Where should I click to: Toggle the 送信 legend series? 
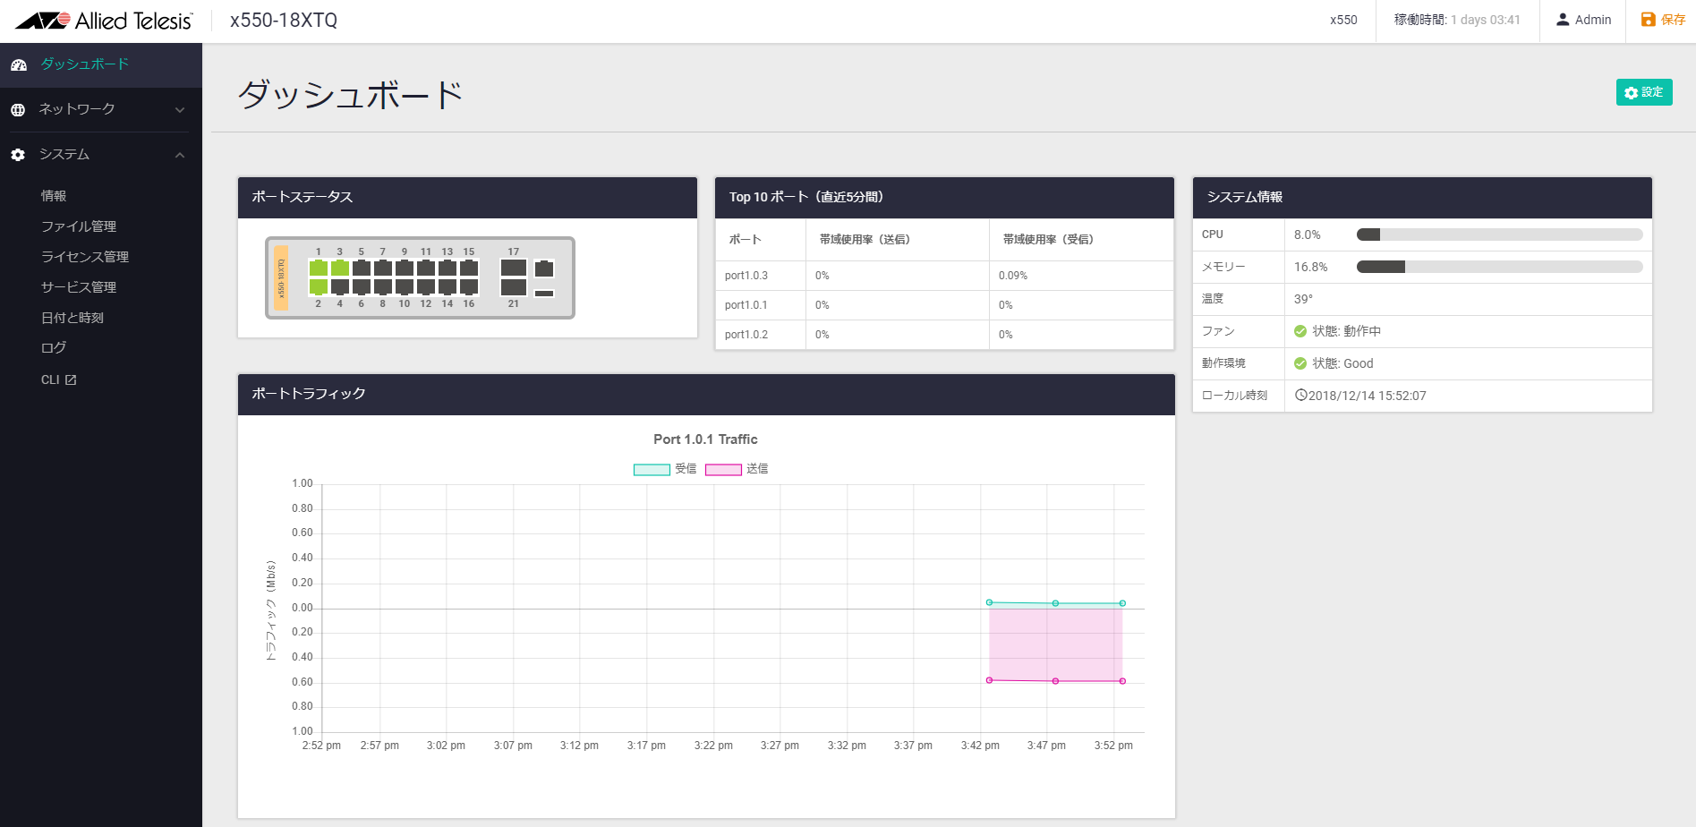[x=723, y=469]
